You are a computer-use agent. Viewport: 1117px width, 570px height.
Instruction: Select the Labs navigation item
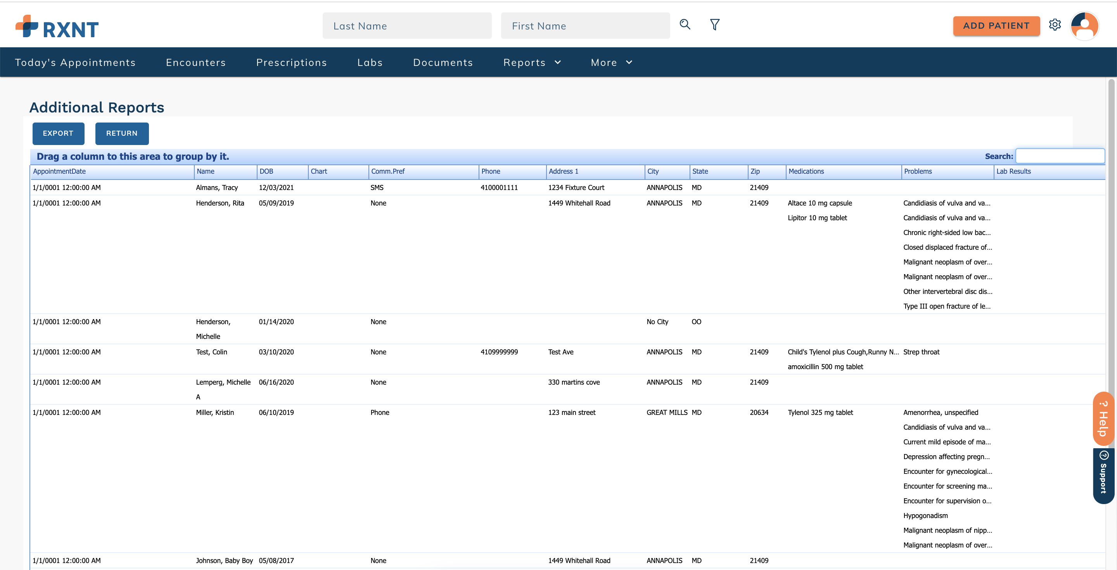click(x=370, y=62)
